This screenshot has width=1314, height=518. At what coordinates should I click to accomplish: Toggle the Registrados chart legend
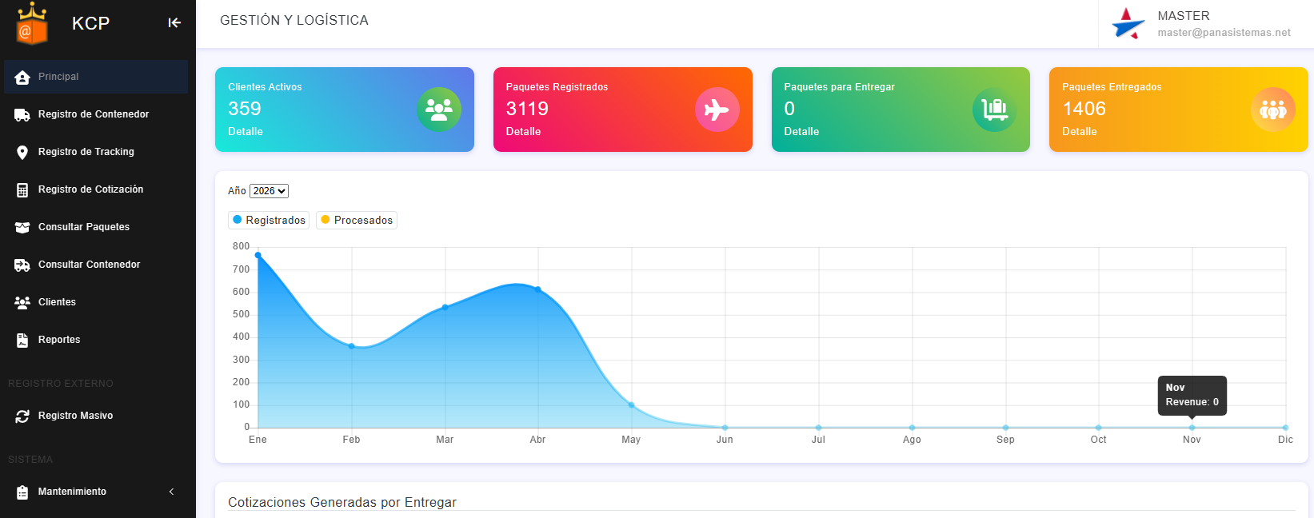269,220
